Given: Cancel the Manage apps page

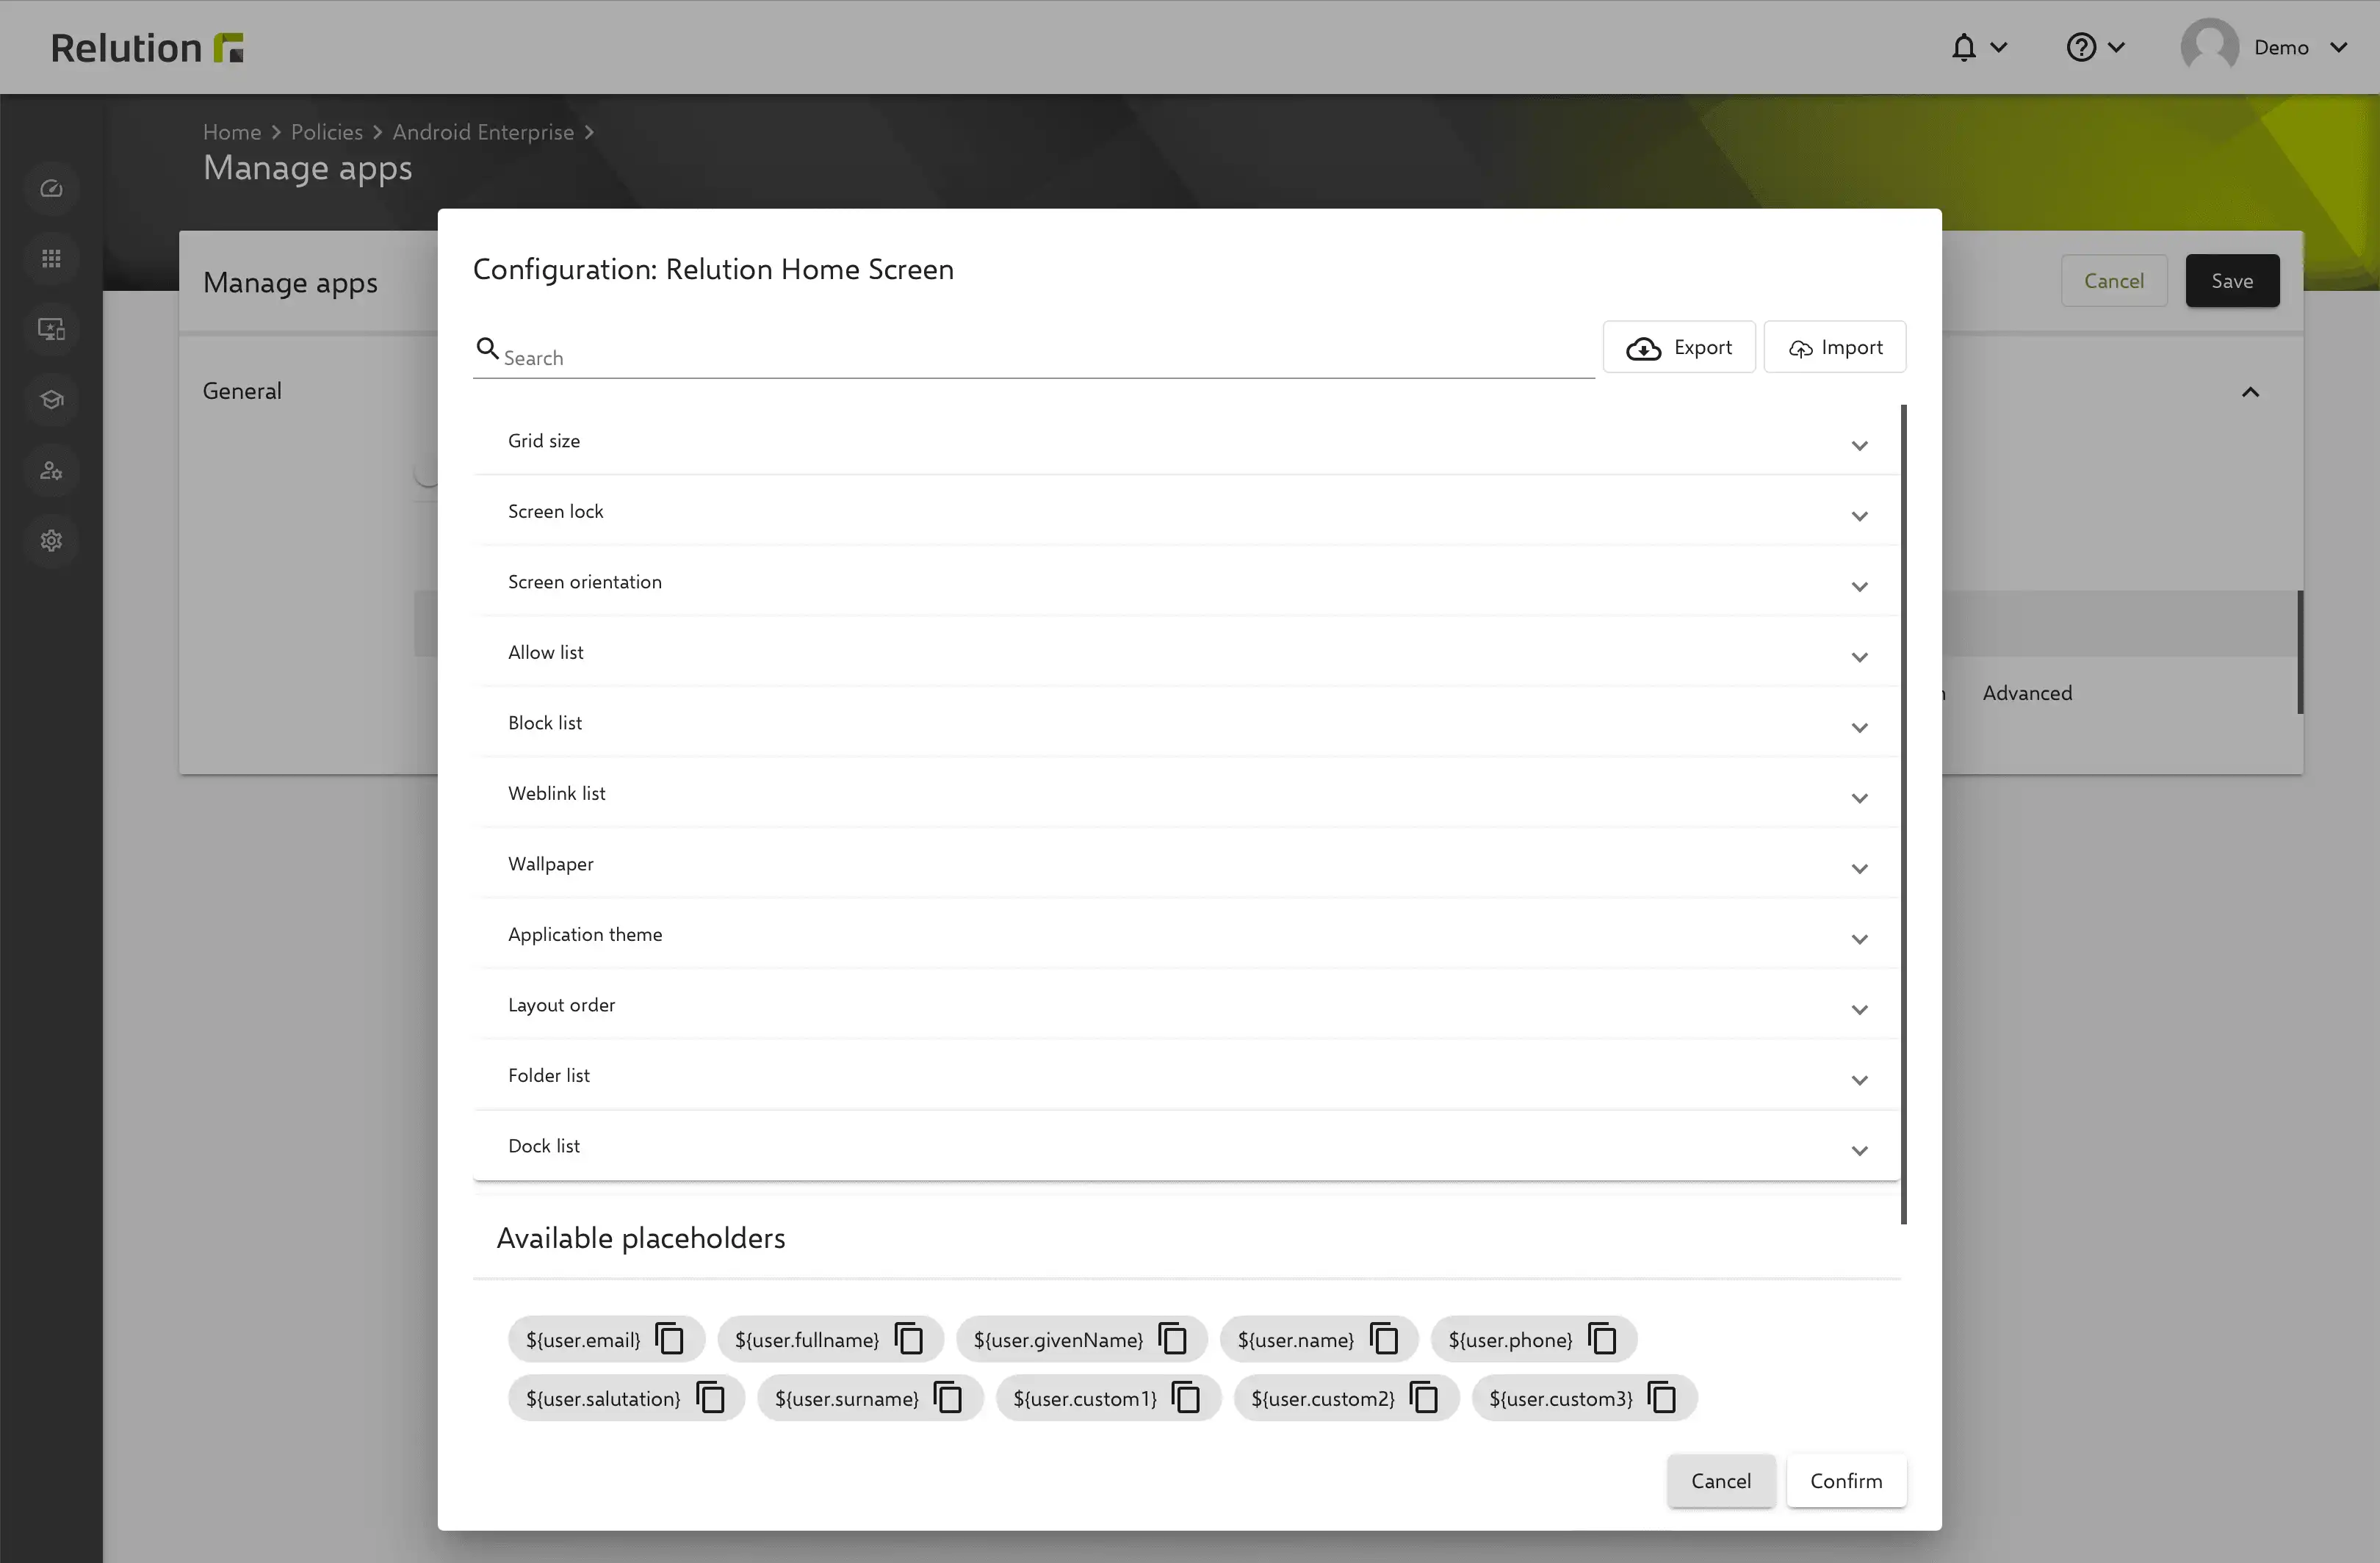Looking at the screenshot, I should click(x=2113, y=281).
